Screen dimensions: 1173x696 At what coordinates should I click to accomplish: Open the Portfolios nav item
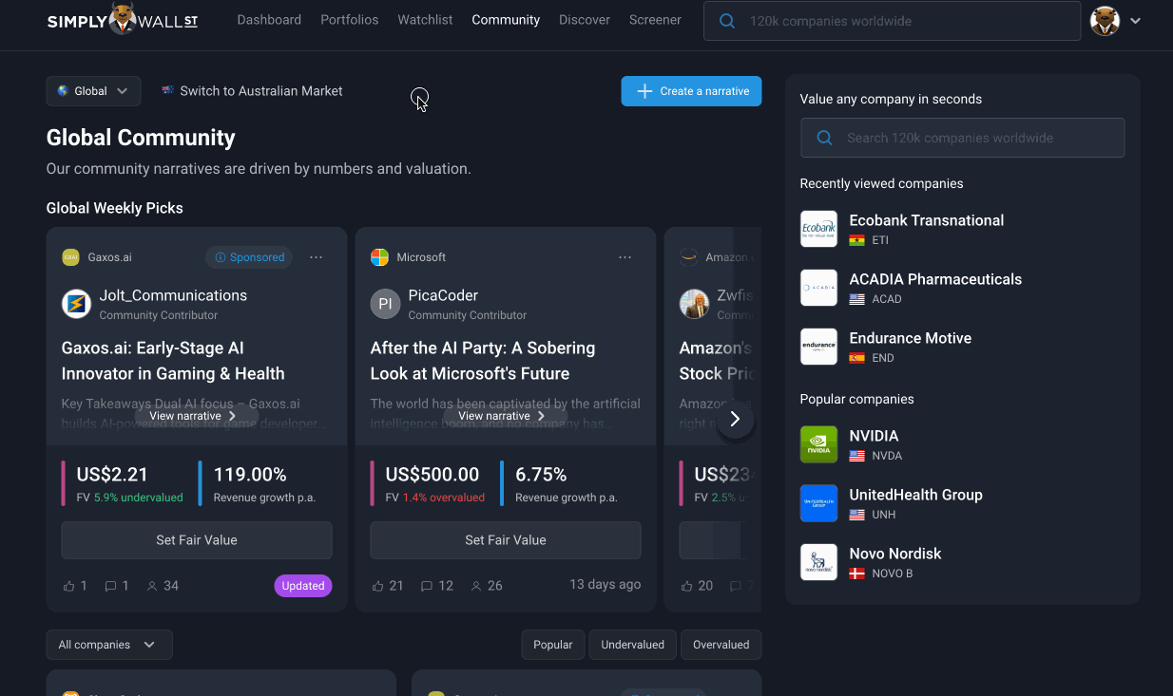pyautogui.click(x=350, y=20)
